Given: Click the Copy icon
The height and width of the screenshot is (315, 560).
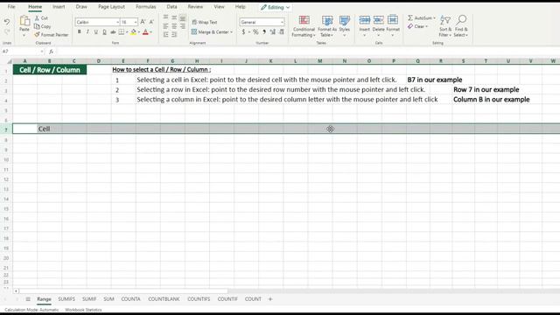Looking at the screenshot, I should pos(37,26).
